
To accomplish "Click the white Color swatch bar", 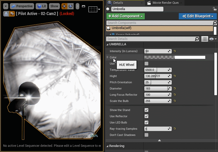I will [x=190, y=57].
